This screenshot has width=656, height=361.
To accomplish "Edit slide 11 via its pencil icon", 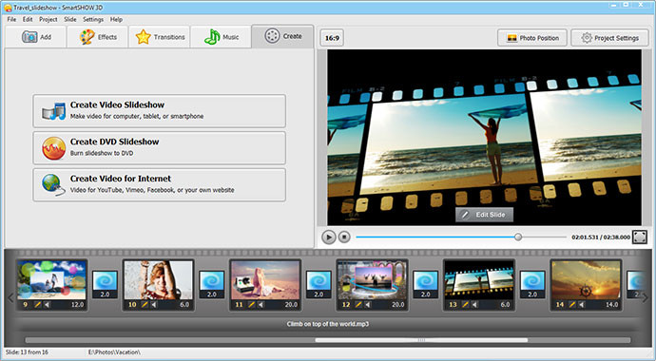I will pyautogui.click(x=251, y=305).
